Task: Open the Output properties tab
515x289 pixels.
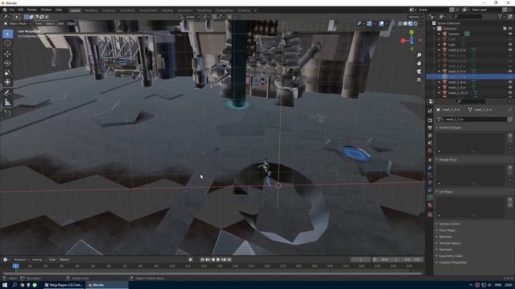Action: pyautogui.click(x=430, y=128)
